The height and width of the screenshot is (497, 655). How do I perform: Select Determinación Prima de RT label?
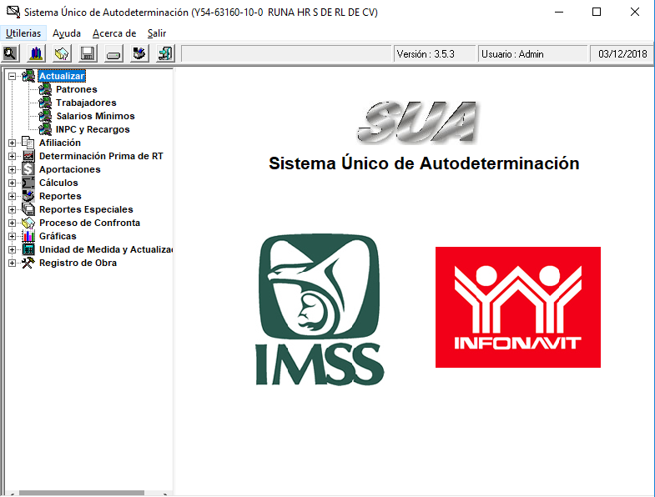pos(101,156)
